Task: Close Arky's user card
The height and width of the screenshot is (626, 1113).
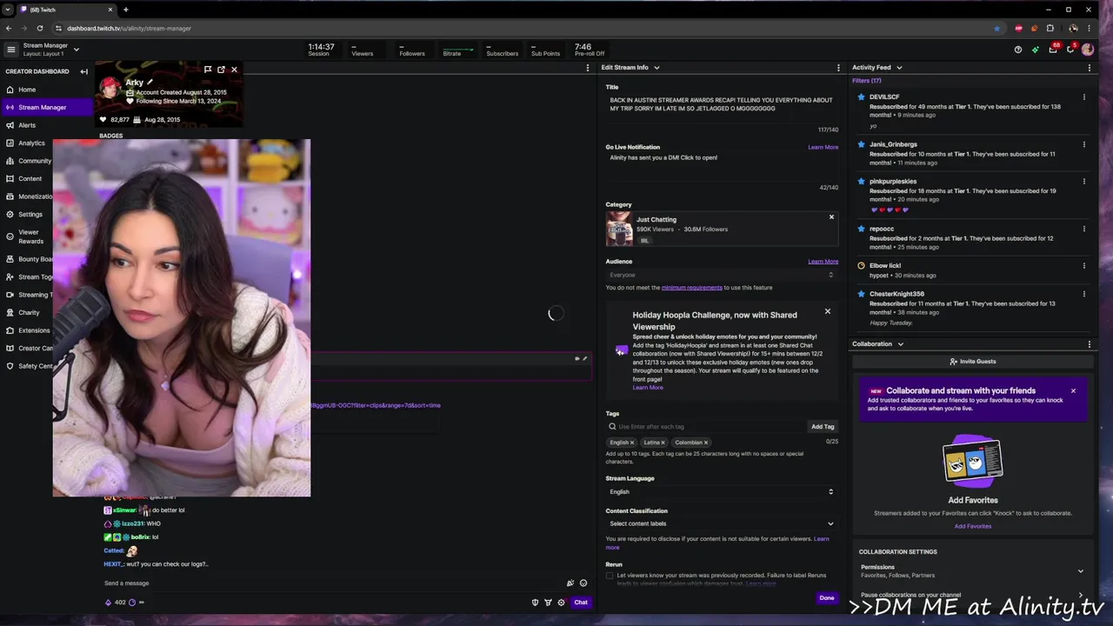Action: 234,70
